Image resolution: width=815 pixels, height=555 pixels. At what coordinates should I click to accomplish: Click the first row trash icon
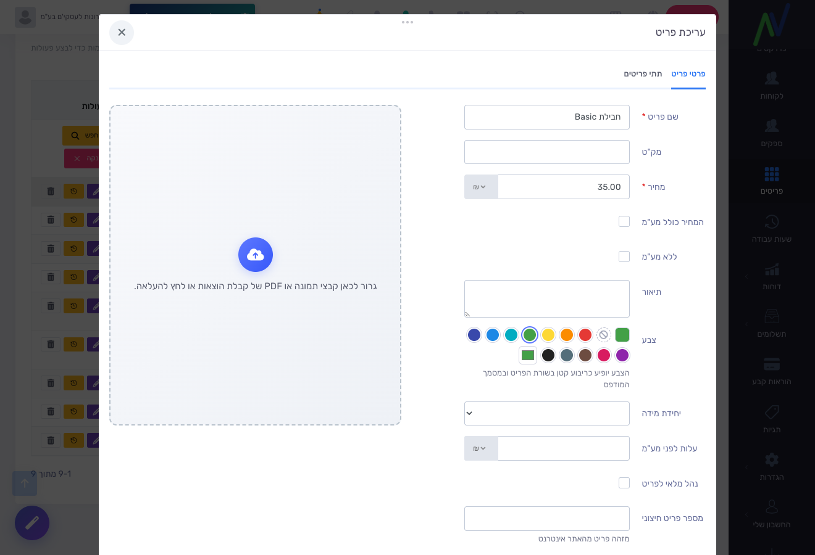point(51,192)
